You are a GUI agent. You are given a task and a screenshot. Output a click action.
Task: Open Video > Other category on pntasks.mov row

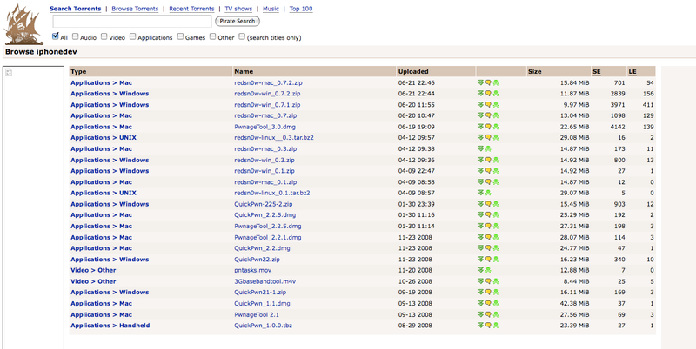click(93, 270)
